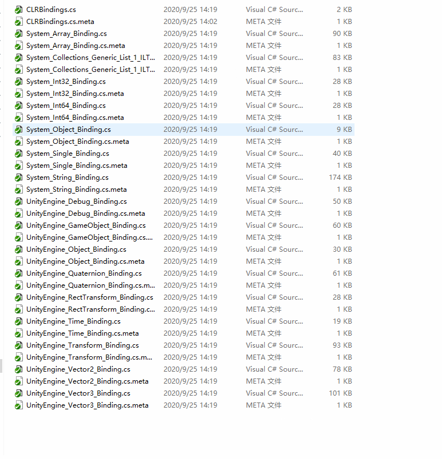Click the System_Array_Binding.cs file icon
This screenshot has width=442, height=459.
click(x=19, y=34)
